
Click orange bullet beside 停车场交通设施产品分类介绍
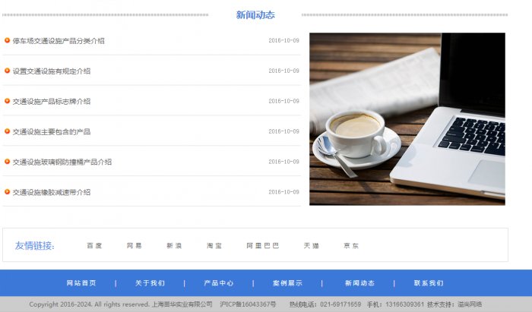[x=7, y=40]
